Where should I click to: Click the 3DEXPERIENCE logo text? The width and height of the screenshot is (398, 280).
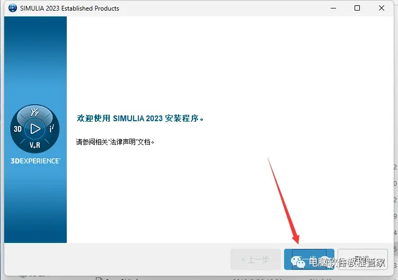36,161
